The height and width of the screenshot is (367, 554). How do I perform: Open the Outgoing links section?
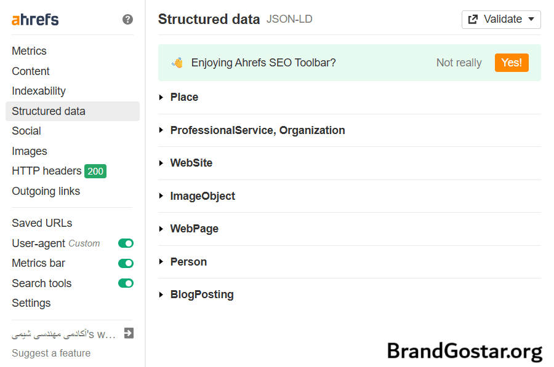[46, 191]
